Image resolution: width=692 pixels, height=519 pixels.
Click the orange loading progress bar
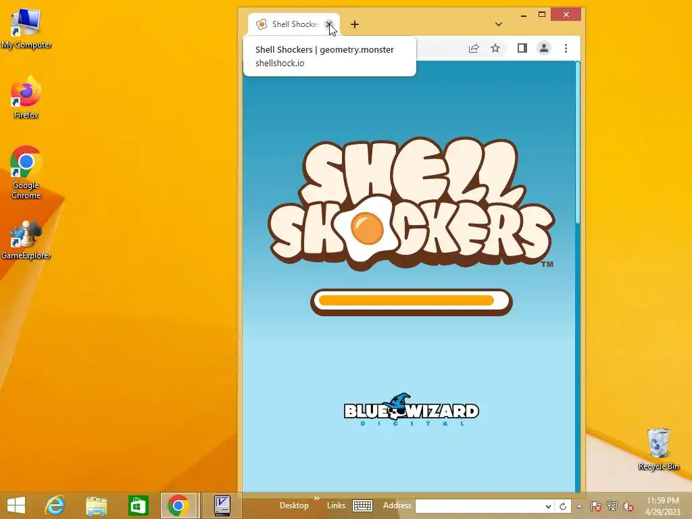[412, 302]
